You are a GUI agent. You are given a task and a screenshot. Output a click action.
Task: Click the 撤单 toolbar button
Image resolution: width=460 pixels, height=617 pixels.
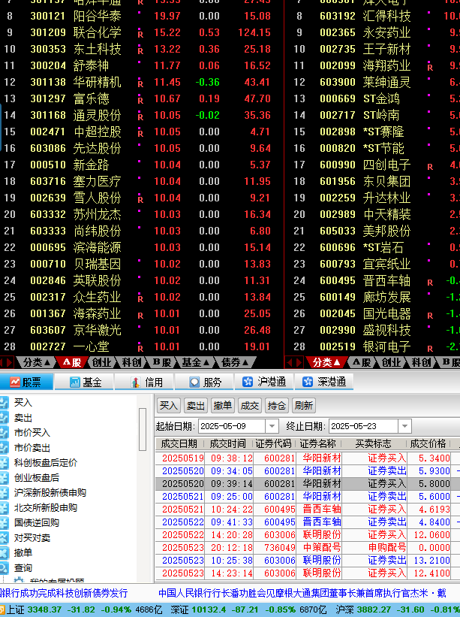pos(223,405)
